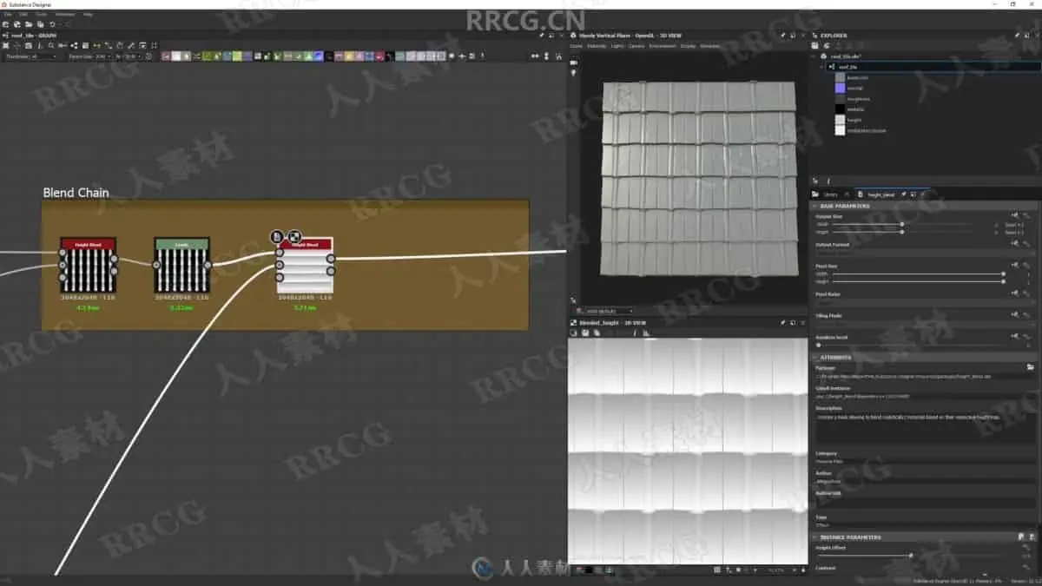1042x586 pixels.
Task: Click the Author field value
Action: click(x=925, y=481)
